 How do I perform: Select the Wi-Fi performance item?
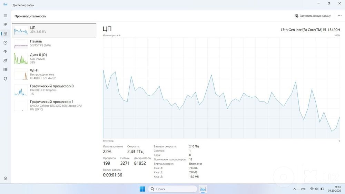click(54, 75)
